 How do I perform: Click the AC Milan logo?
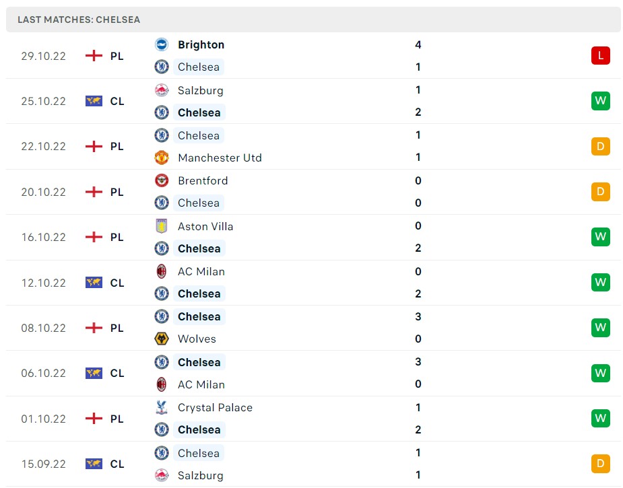click(161, 271)
